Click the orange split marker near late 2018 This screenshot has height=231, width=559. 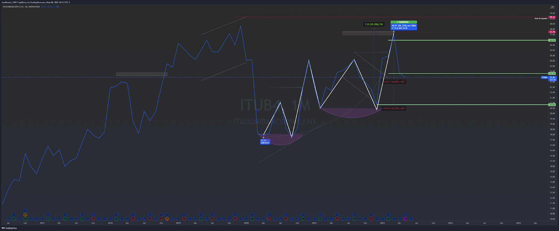(x=167, y=219)
